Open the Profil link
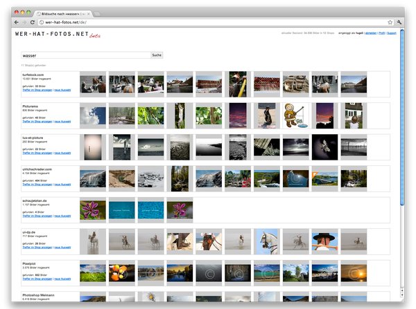Screen dimensions: 416x309 (382, 33)
